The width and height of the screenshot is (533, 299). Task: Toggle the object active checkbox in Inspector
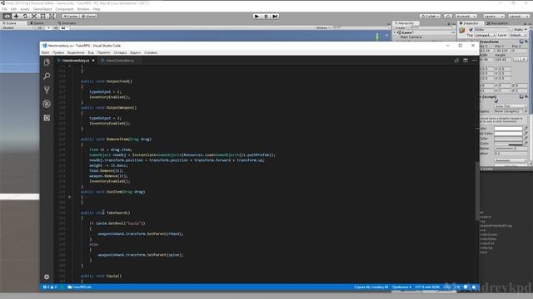tap(471, 30)
